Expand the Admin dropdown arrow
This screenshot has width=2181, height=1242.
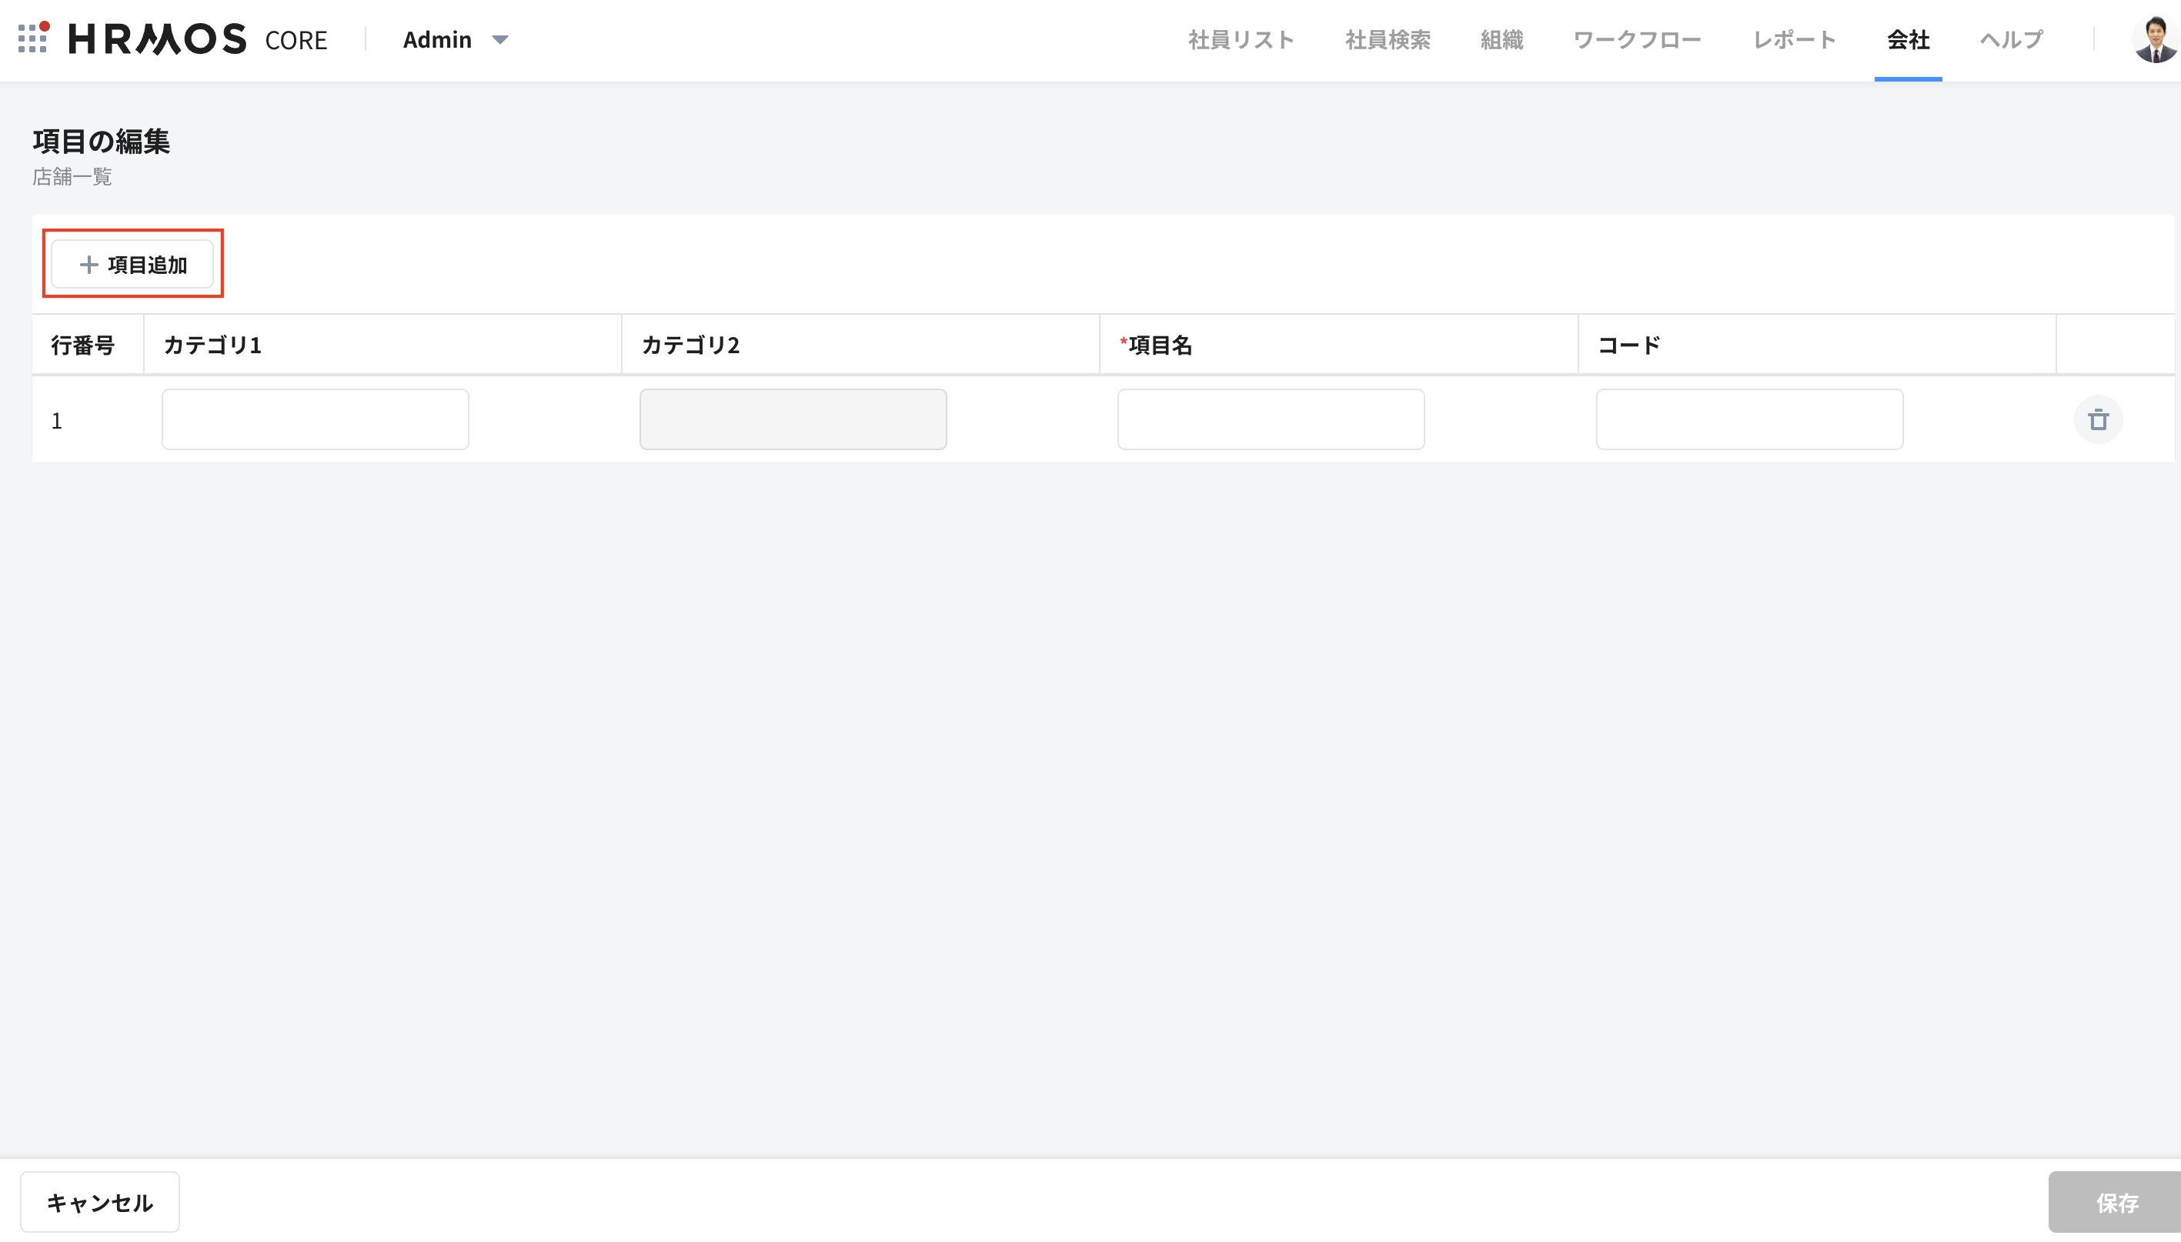[x=501, y=40]
